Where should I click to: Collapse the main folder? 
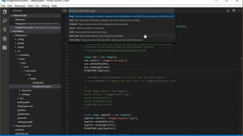click(22, 59)
